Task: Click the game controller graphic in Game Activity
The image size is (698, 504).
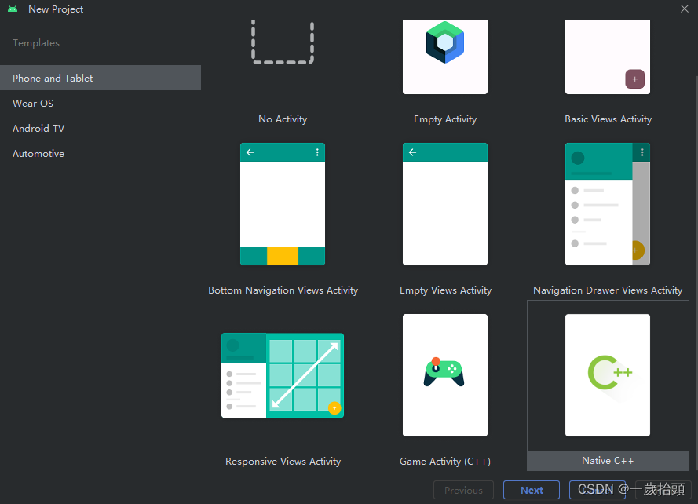Action: 445,369
